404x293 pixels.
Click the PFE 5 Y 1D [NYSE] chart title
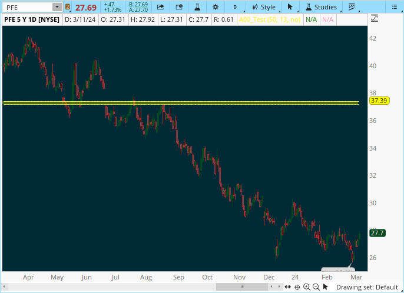click(x=32, y=19)
